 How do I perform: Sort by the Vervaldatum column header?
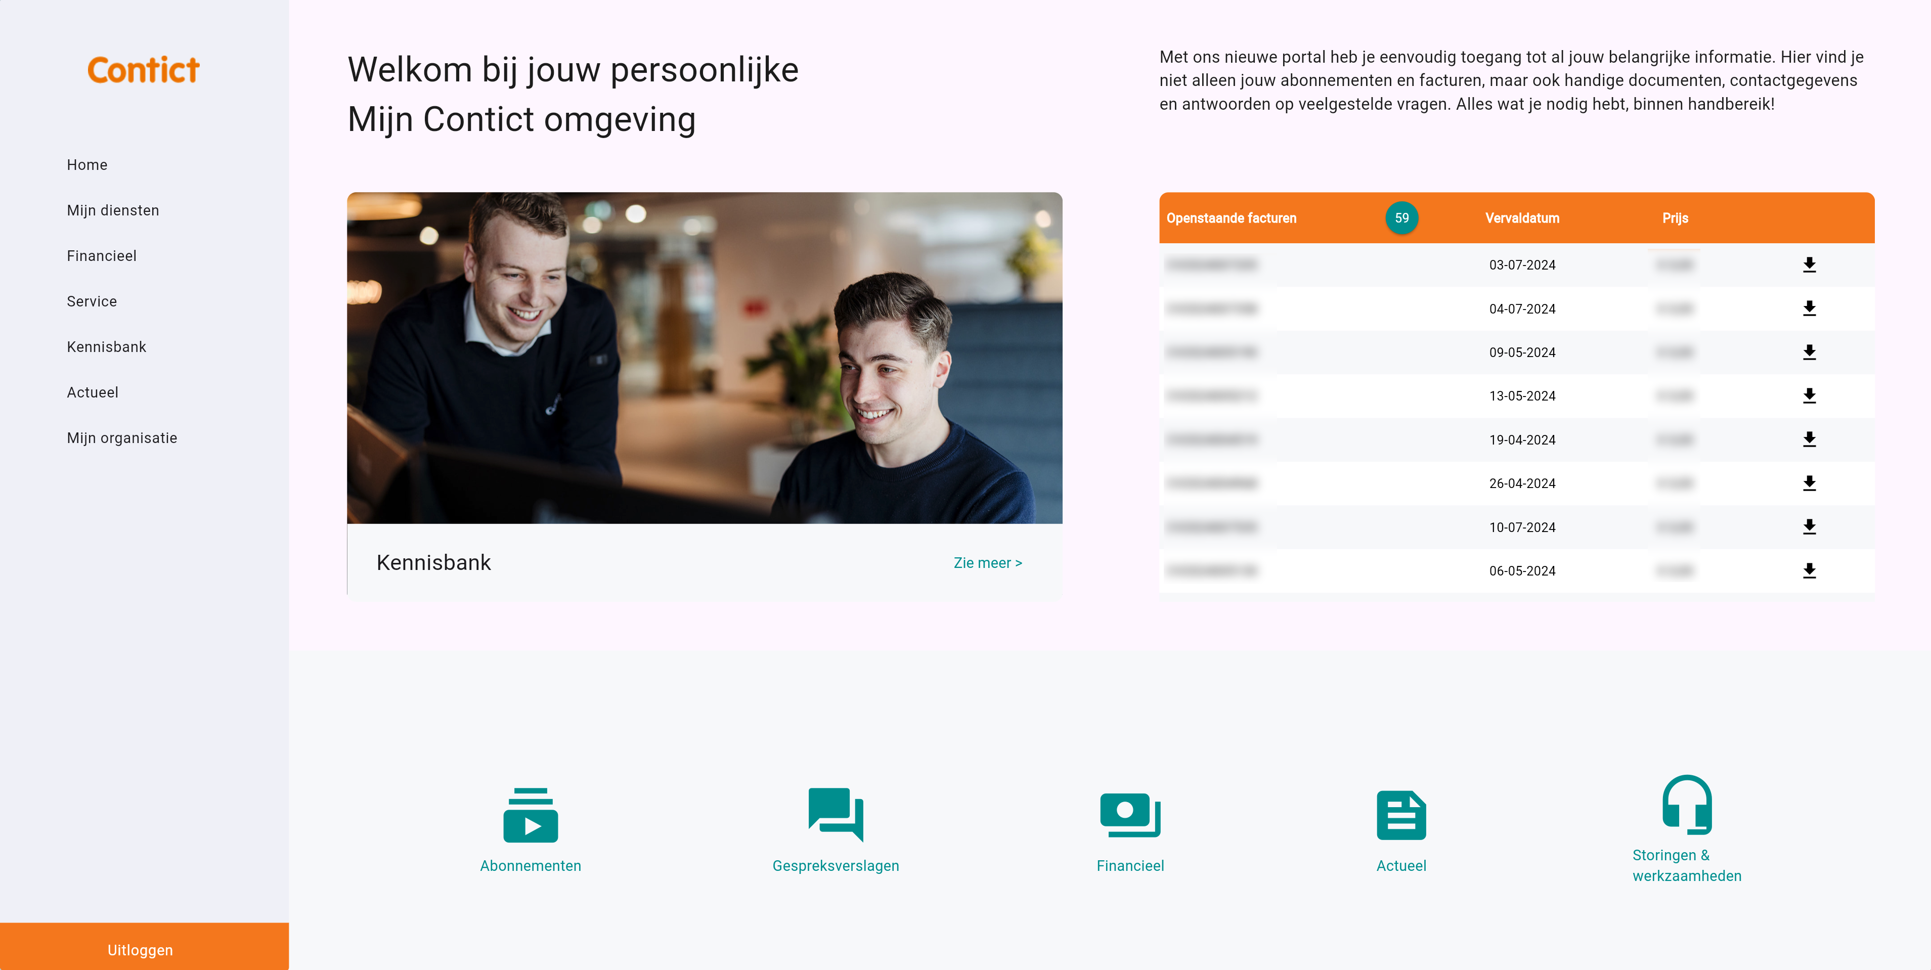point(1522,218)
